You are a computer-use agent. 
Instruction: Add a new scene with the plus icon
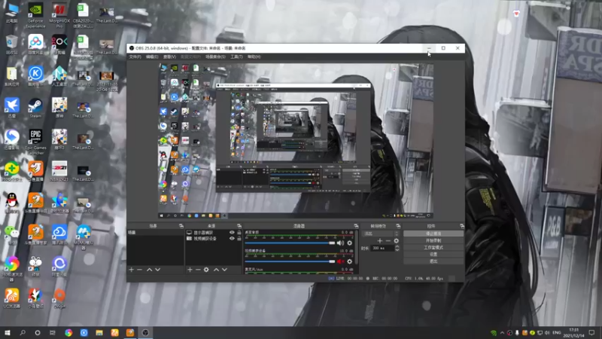point(131,270)
